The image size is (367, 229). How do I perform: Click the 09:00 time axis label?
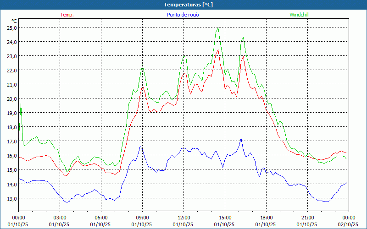point(143,218)
